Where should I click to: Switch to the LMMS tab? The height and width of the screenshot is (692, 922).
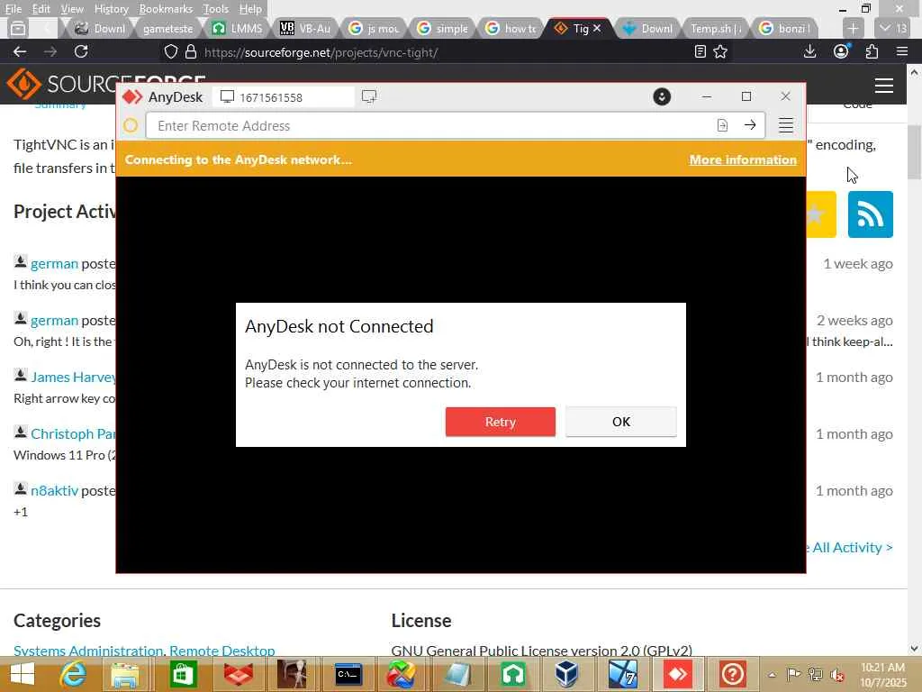click(238, 28)
